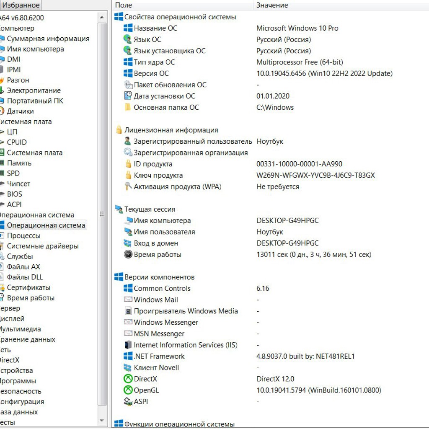Select Датчики tree item
The width and height of the screenshot is (429, 429).
tap(20, 111)
